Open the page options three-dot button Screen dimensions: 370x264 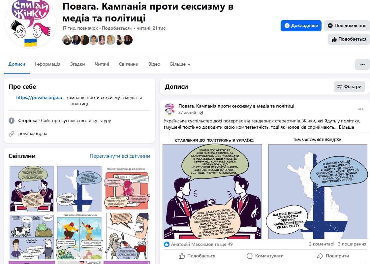pyautogui.click(x=362, y=64)
